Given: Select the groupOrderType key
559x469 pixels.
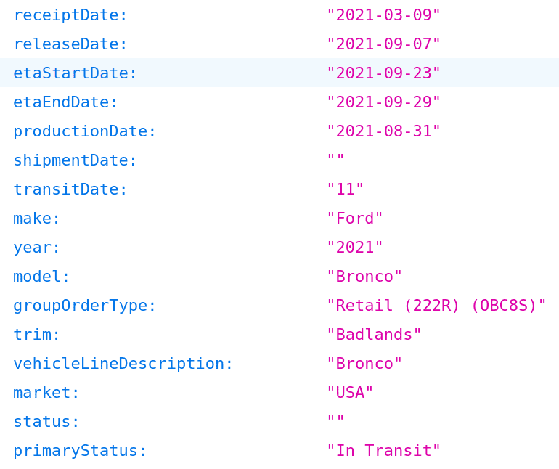Looking at the screenshot, I should pos(84,306).
